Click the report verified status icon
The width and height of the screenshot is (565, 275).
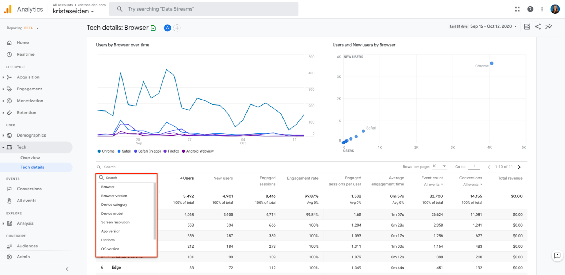(x=153, y=28)
